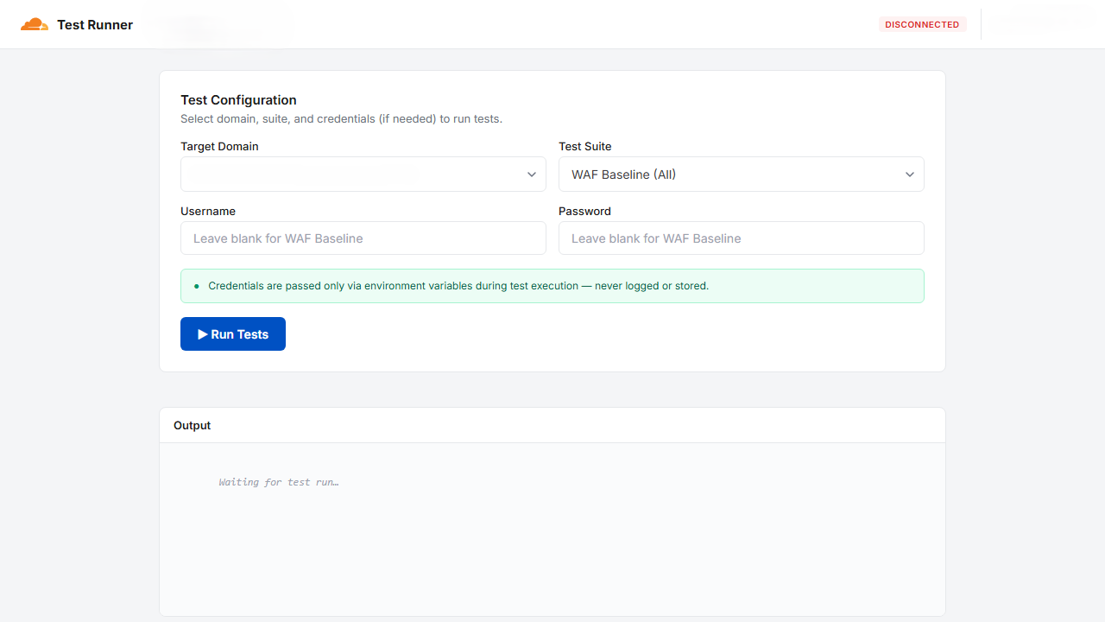Screen dimensions: 1105x622
Task: Click the Test Configuration section heading
Action: [238, 99]
